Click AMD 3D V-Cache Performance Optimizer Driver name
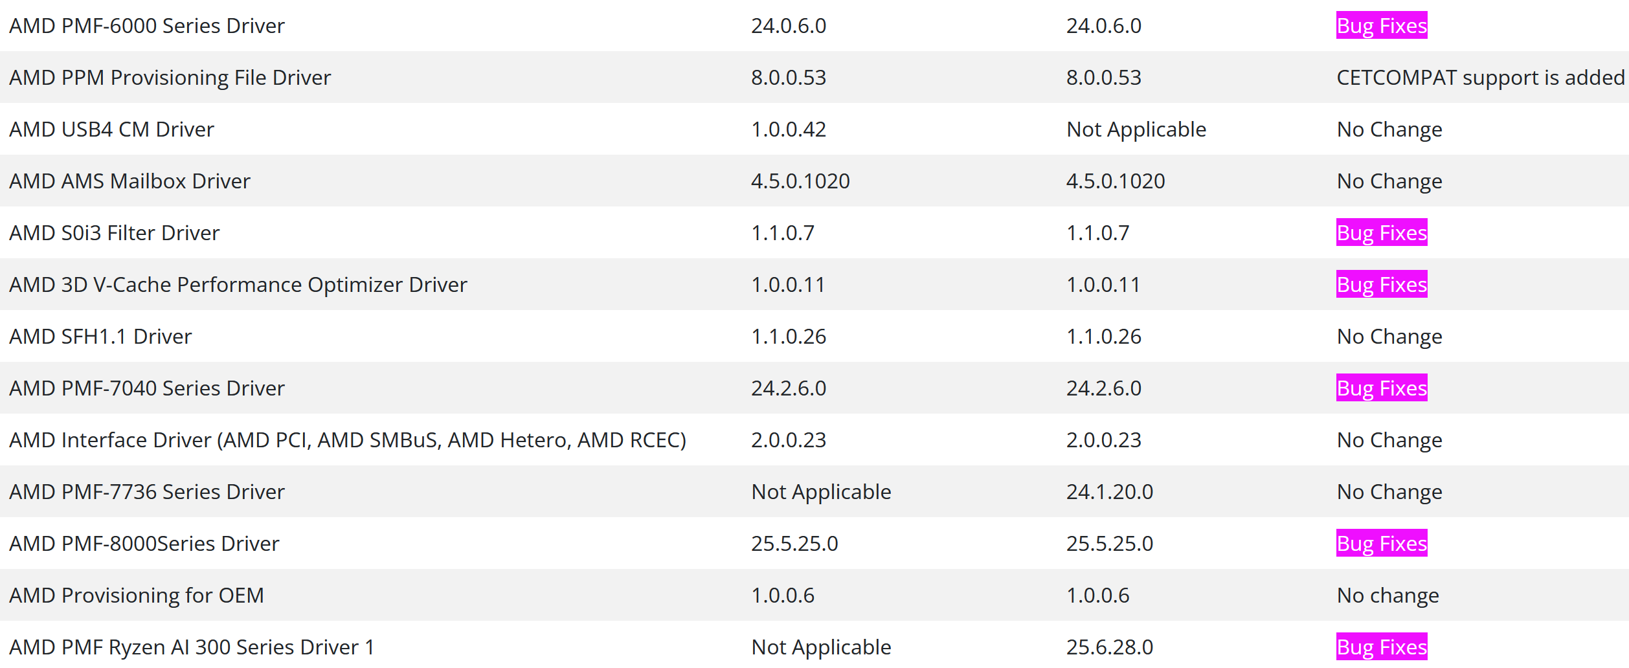The height and width of the screenshot is (668, 1629). [x=238, y=285]
